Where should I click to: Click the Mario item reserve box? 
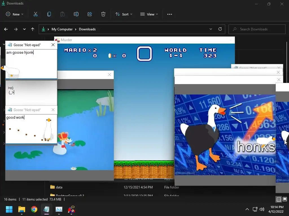(144, 53)
